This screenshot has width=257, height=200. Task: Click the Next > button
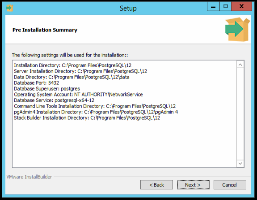(x=193, y=185)
